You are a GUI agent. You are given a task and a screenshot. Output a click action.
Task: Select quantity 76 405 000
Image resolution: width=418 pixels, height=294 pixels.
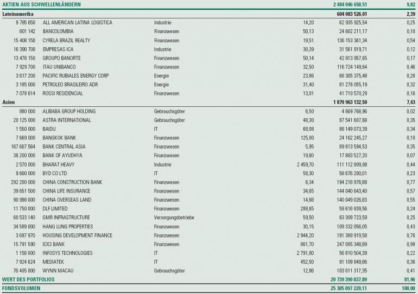point(24,271)
